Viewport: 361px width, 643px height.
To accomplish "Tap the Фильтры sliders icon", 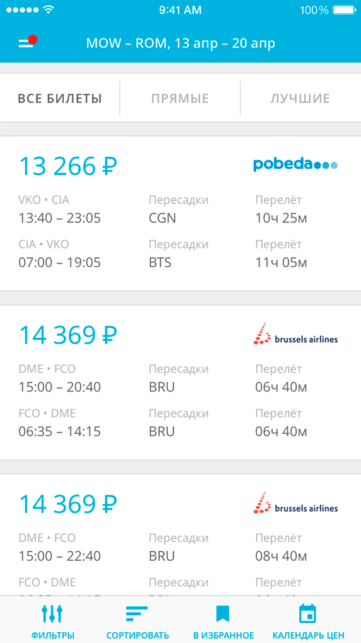I will 53,613.
